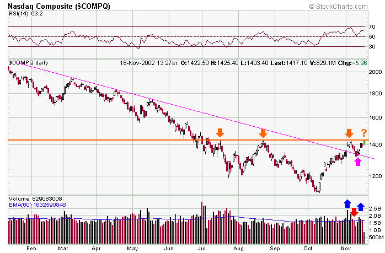Select the EMA(60) 1632590848 label
Screen dimensions: 385x253
point(38,204)
